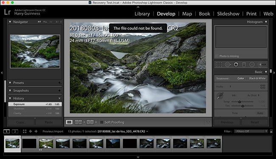
Task: Set Treatment to Color
Action: tap(241, 78)
